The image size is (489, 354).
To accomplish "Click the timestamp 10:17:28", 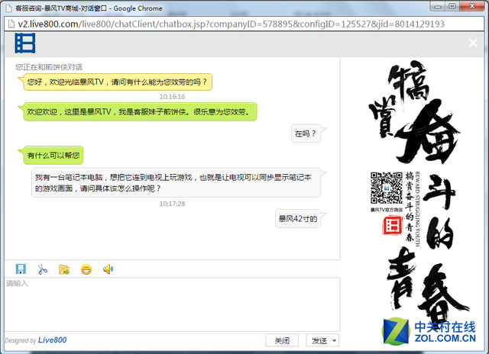I will tap(172, 204).
